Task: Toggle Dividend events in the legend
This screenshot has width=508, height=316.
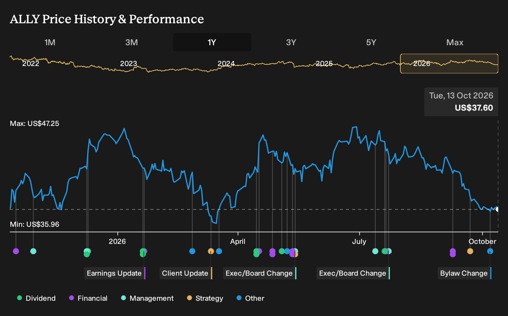Action: coord(36,298)
